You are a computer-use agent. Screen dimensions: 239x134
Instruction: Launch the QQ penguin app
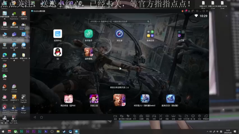(58, 52)
